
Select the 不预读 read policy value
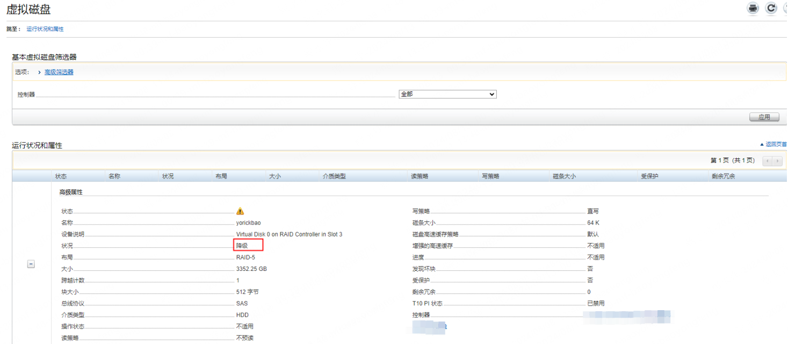pos(245,338)
